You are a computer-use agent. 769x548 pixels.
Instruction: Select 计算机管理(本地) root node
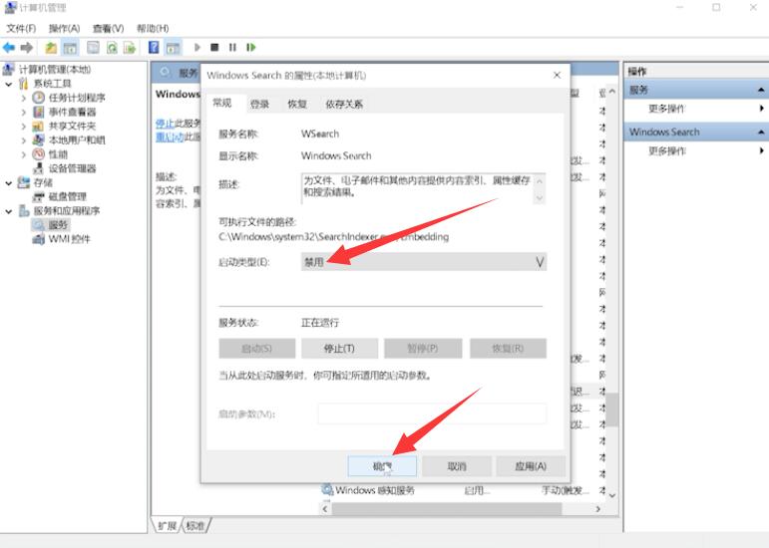coord(55,69)
